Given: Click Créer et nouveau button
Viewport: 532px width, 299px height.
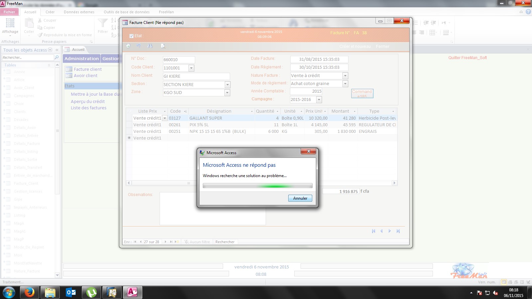Looking at the screenshot, I should [x=355, y=47].
